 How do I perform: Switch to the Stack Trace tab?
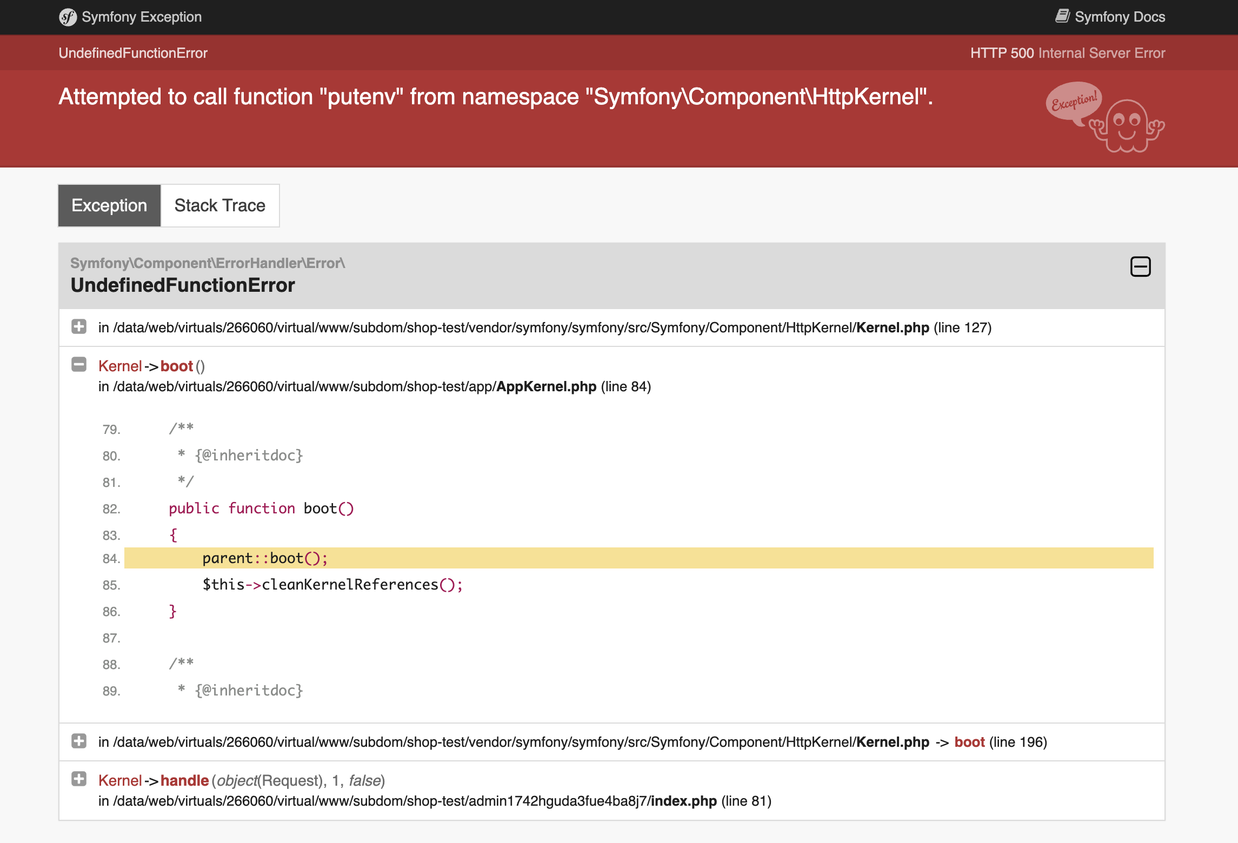(219, 205)
